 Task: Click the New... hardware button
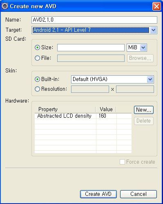[144, 110]
